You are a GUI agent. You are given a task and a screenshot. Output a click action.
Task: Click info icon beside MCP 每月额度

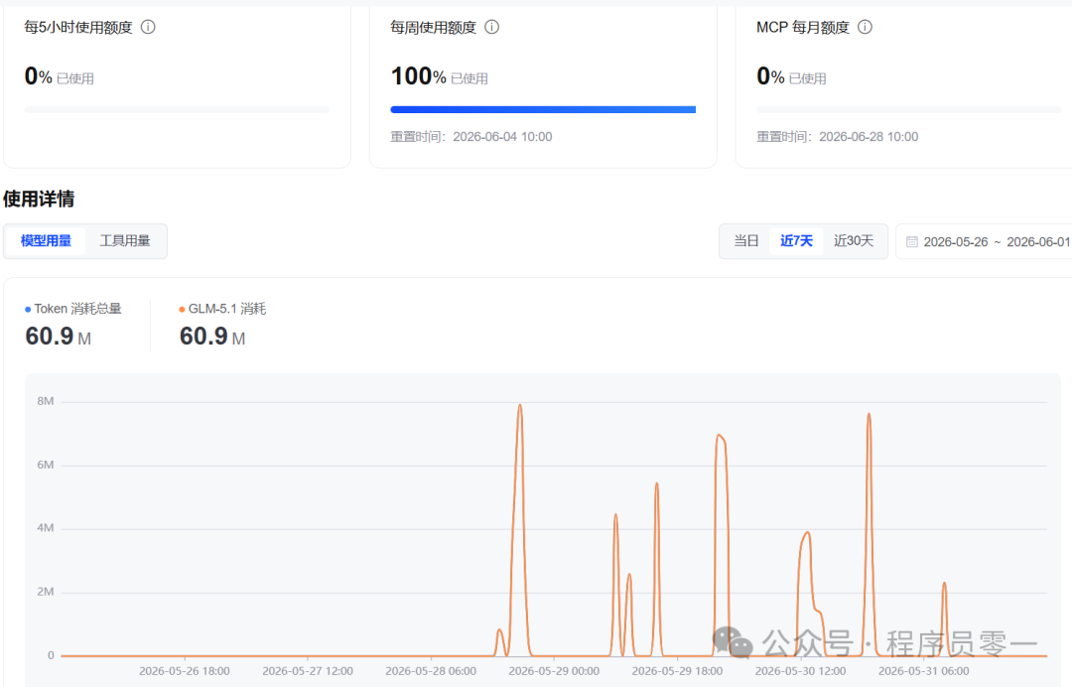tap(865, 28)
